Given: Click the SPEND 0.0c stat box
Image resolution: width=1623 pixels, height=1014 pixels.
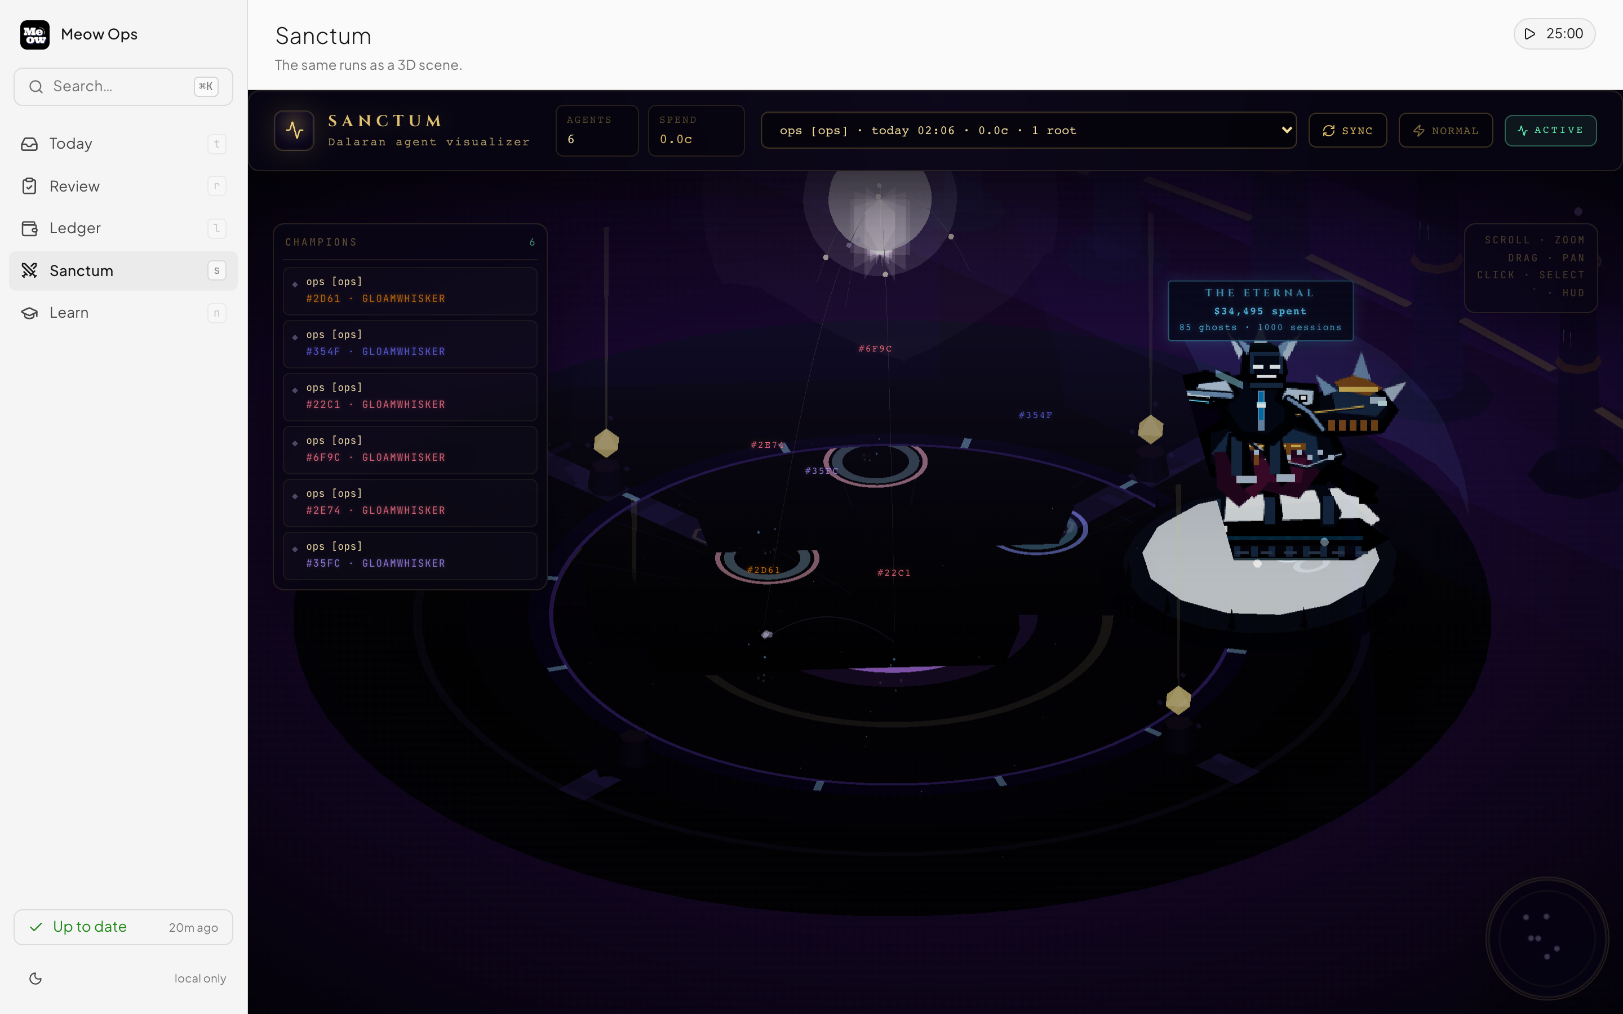Looking at the screenshot, I should [696, 130].
